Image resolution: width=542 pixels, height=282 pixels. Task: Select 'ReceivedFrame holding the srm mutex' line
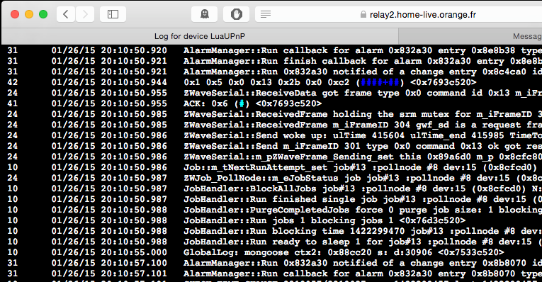(363, 114)
